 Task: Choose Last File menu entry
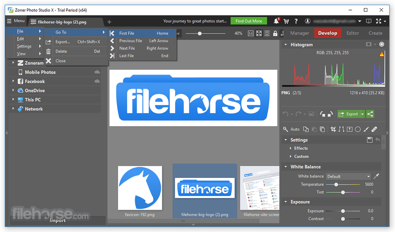point(143,56)
